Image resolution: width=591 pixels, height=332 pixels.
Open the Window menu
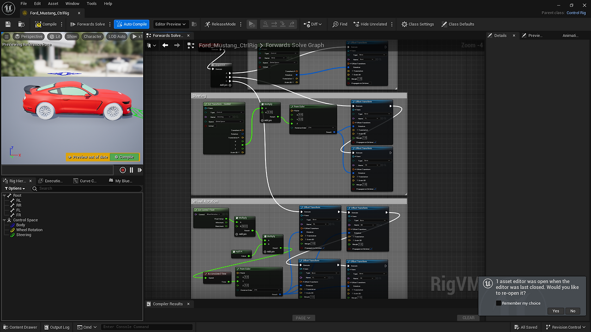(72, 3)
